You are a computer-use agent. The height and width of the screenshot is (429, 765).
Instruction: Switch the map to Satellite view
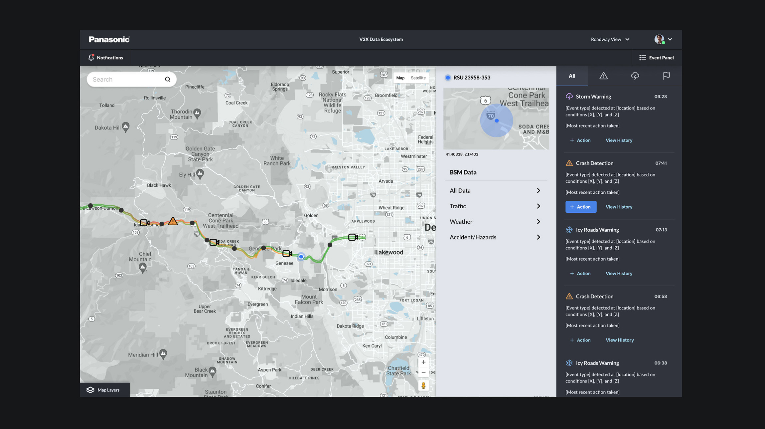418,78
